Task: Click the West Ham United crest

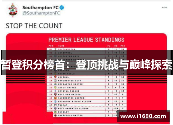Action: pos(55,95)
